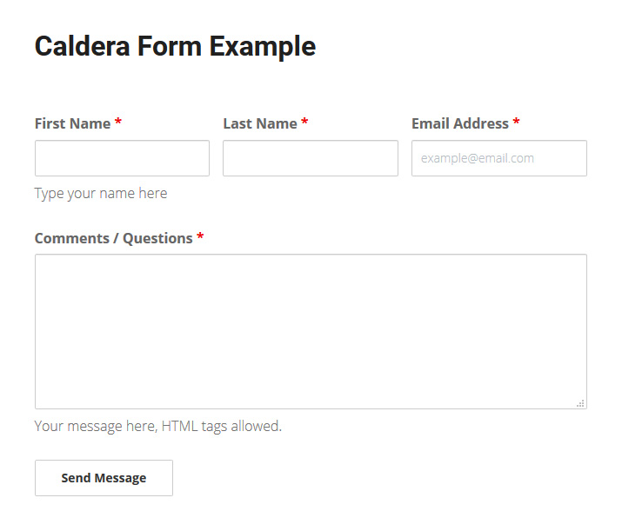Screen dimensions: 622x531
Task: Click the red asterisk beside Last Name
Action: (x=304, y=123)
